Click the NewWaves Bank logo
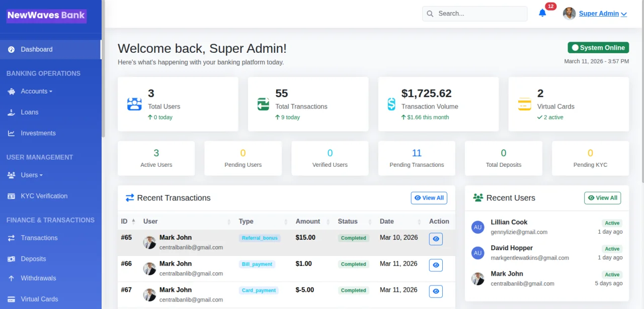This screenshot has height=309, width=644. click(46, 16)
